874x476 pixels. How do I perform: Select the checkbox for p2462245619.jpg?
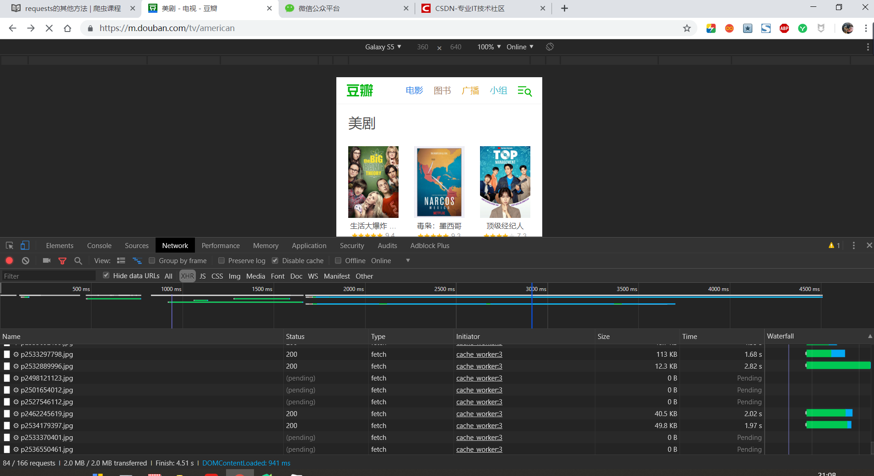(7, 414)
